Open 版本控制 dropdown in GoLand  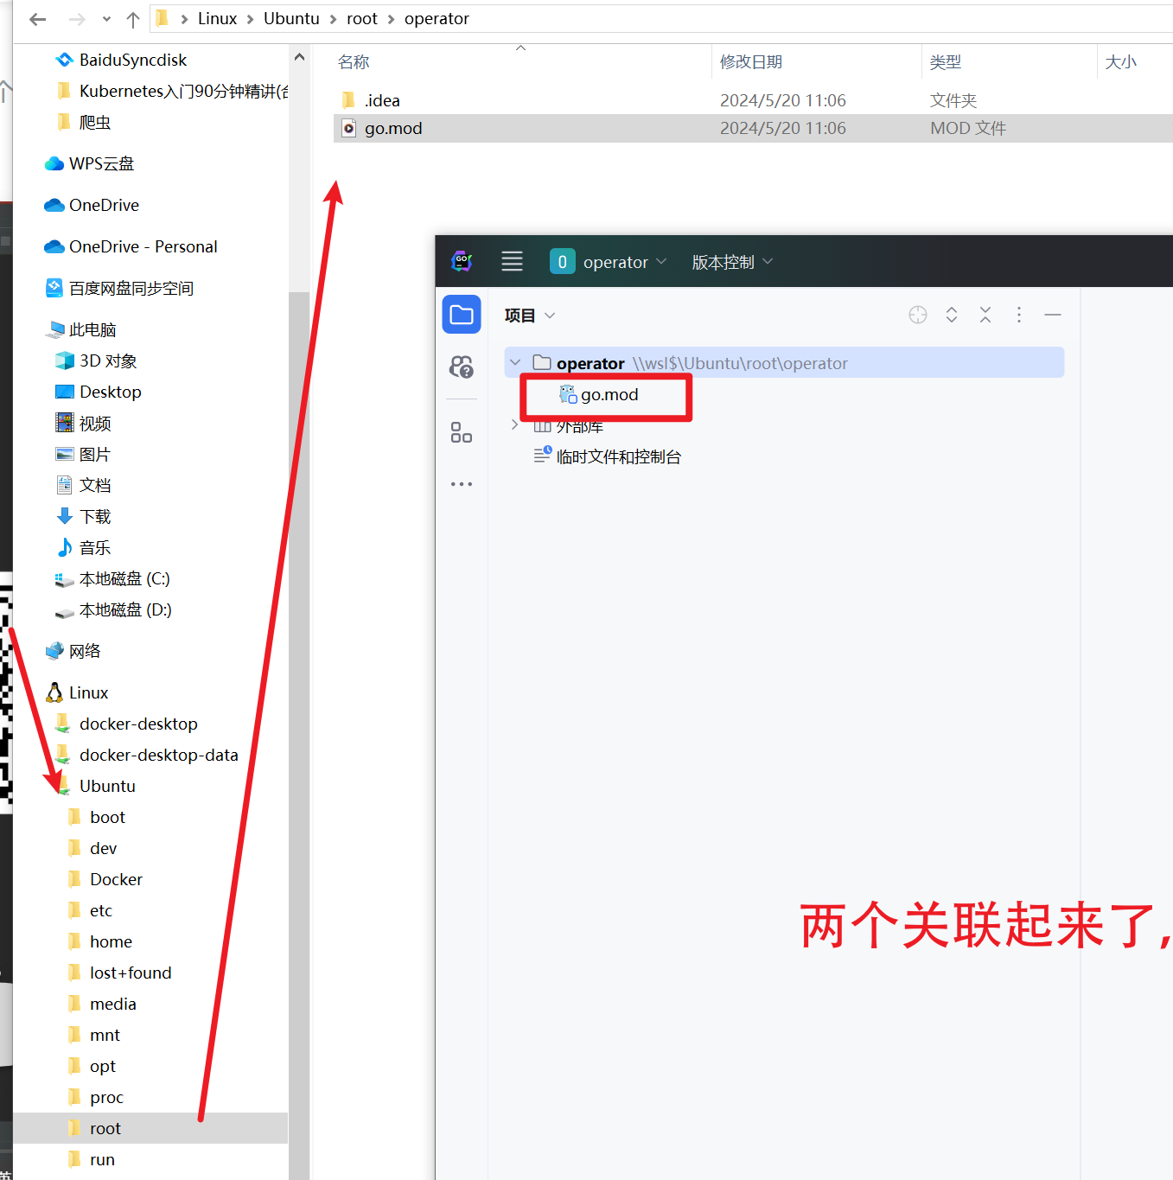tap(732, 261)
